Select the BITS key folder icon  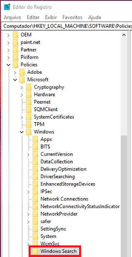coord(35,147)
